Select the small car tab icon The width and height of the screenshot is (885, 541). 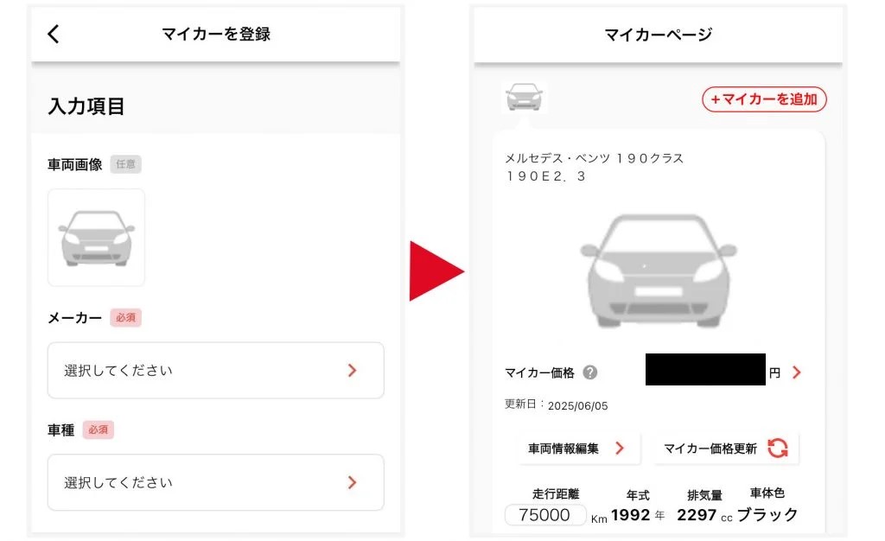[524, 97]
